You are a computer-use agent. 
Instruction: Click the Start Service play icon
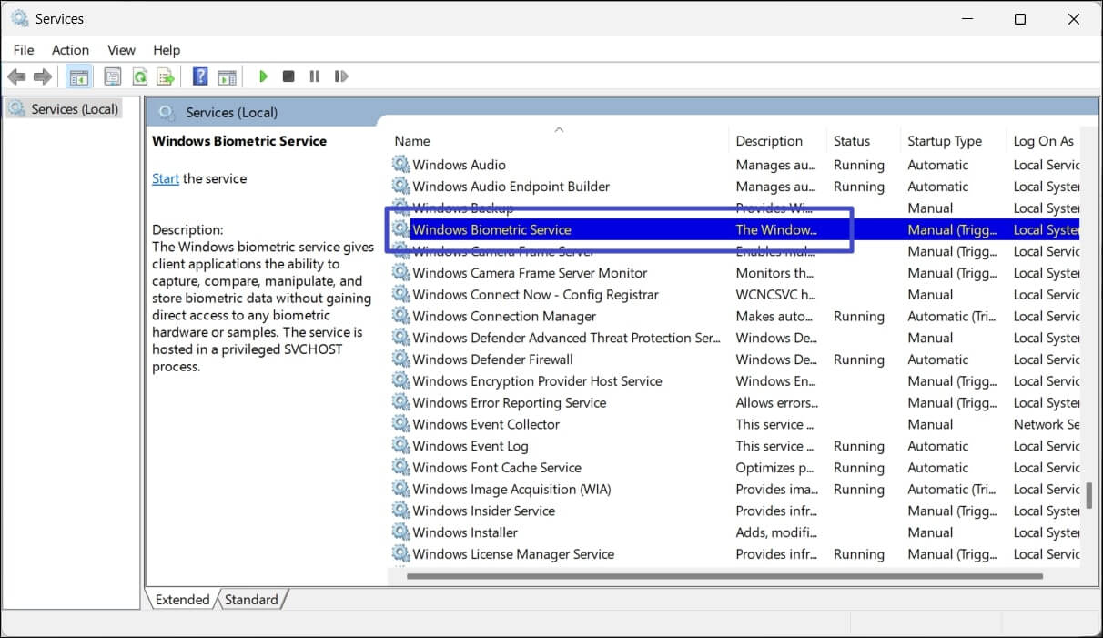click(263, 76)
